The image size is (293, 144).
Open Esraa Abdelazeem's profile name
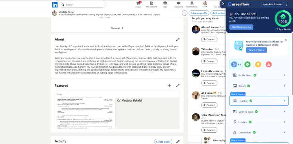(x=212, y=71)
